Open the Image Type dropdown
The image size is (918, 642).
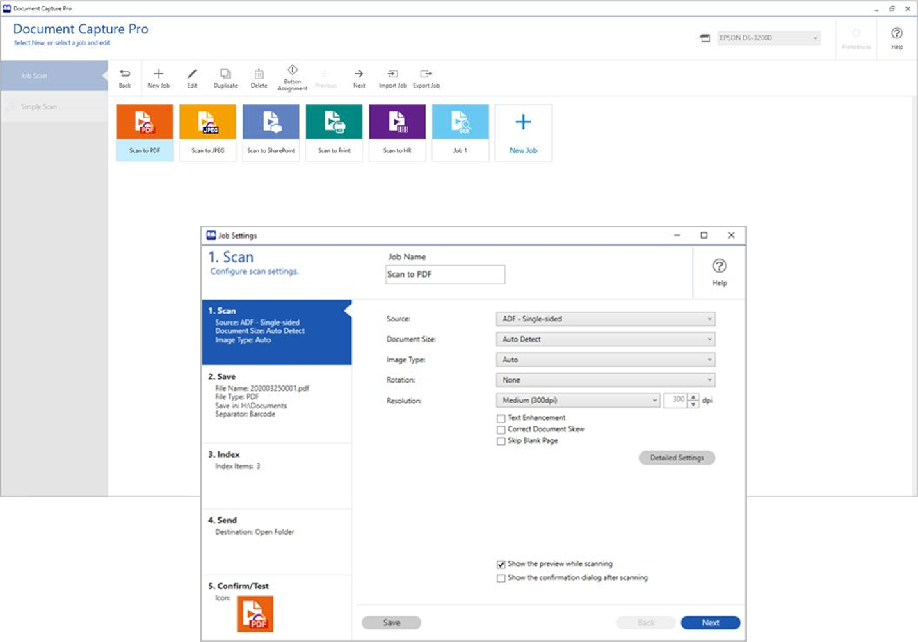pyautogui.click(x=605, y=360)
